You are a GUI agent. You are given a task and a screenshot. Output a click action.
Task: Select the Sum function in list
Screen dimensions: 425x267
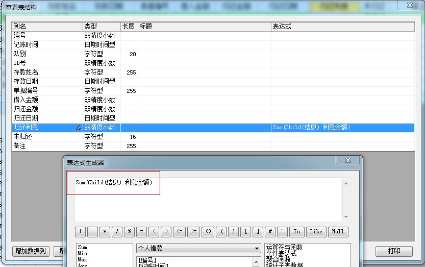tap(82, 248)
